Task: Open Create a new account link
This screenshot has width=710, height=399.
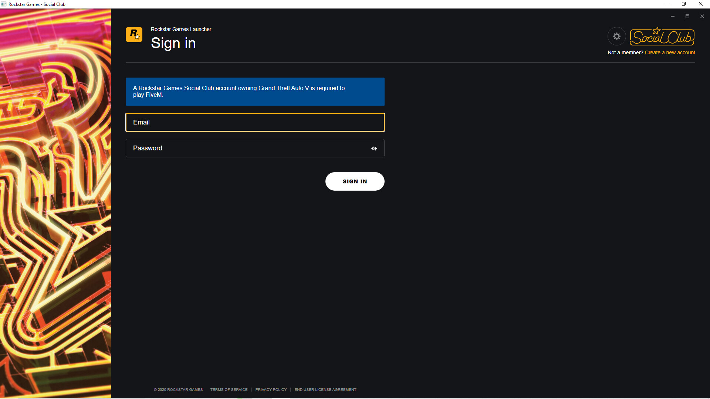Action: (670, 52)
